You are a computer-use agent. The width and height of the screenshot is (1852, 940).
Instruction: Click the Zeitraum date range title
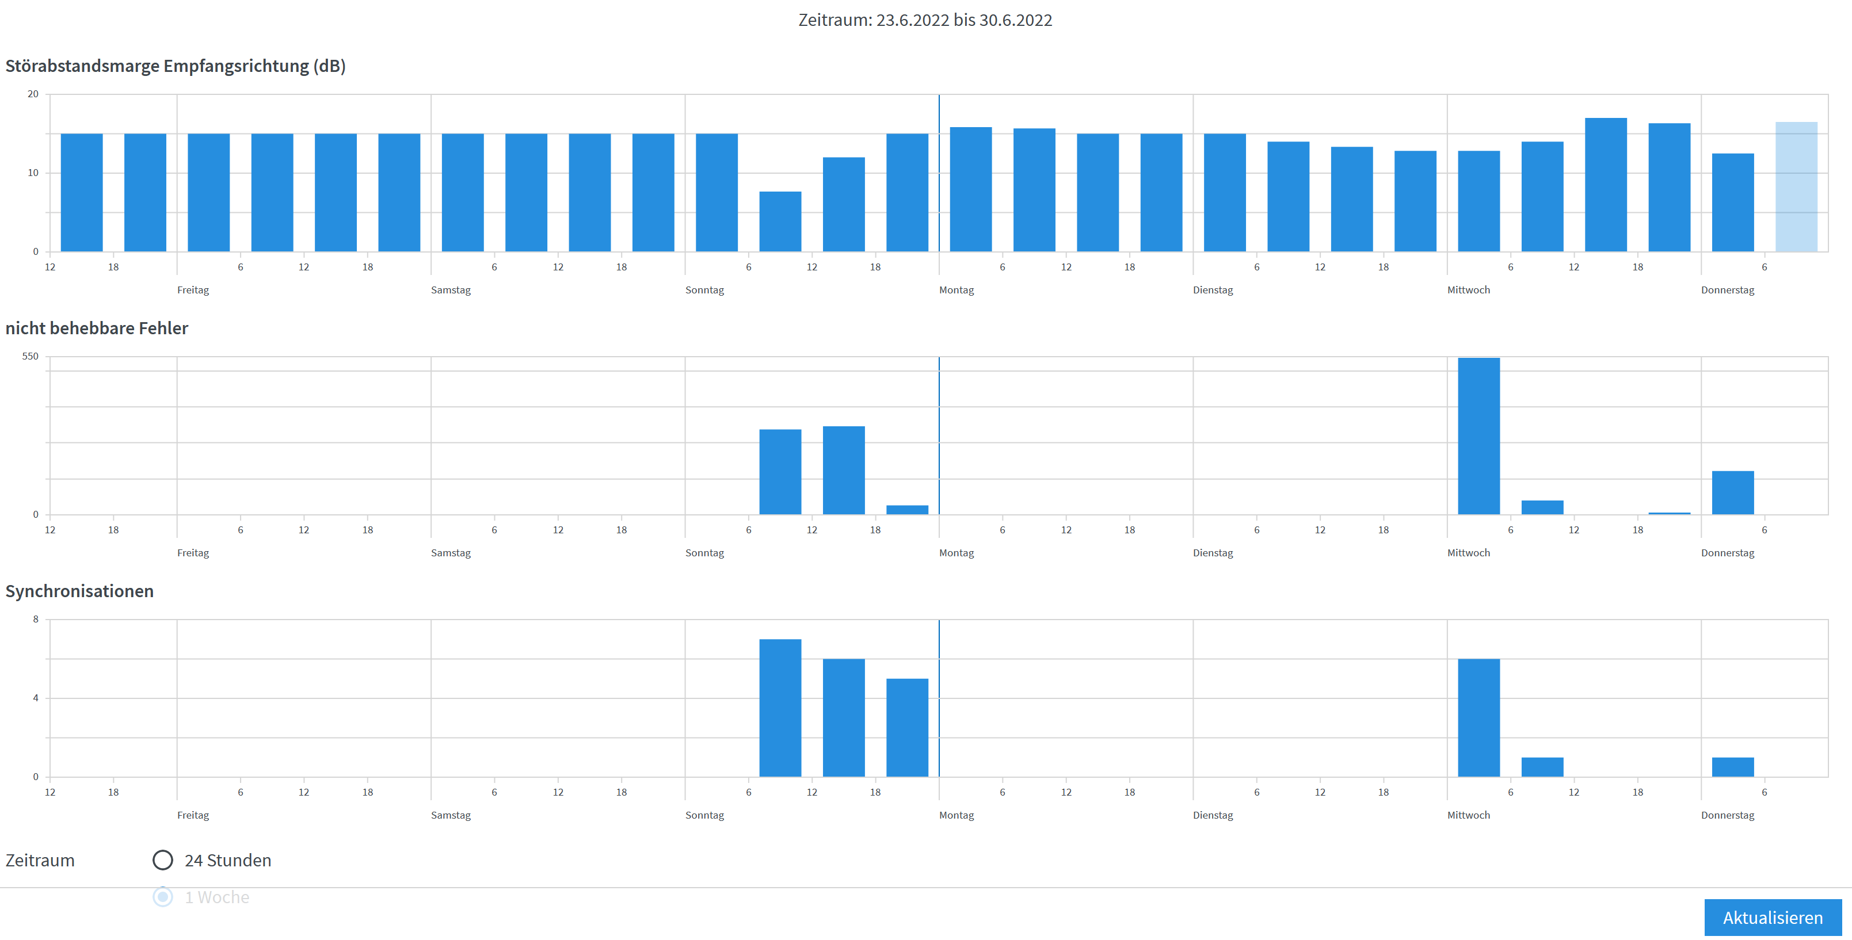pos(925,20)
